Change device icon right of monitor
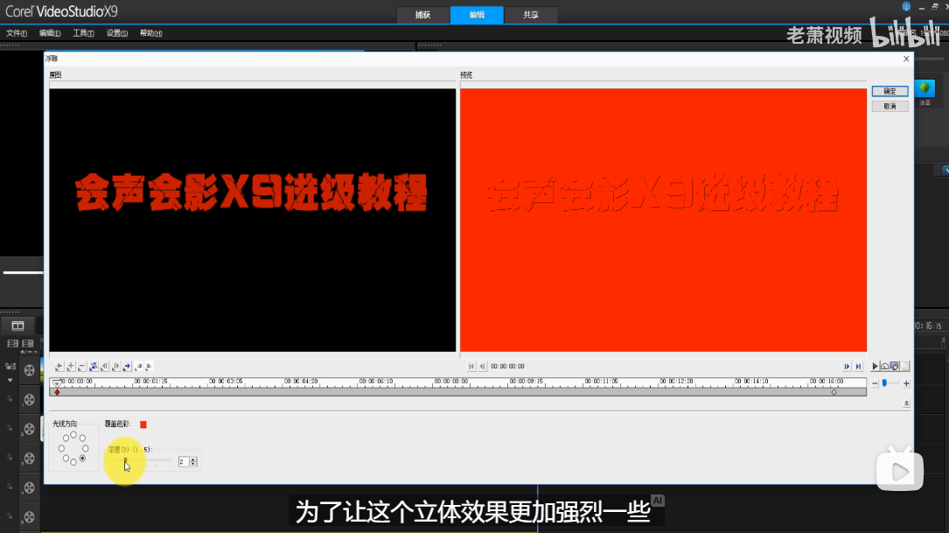The height and width of the screenshot is (533, 949). pyautogui.click(x=904, y=367)
